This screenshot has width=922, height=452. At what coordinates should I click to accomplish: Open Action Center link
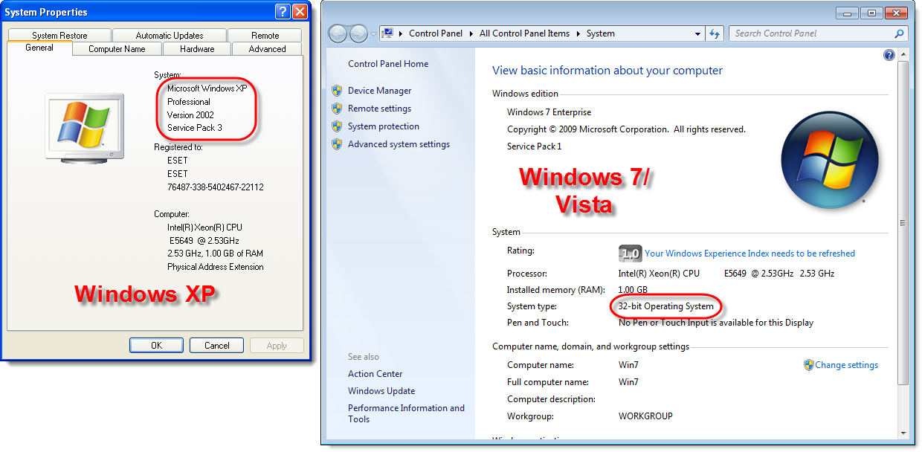tap(375, 374)
